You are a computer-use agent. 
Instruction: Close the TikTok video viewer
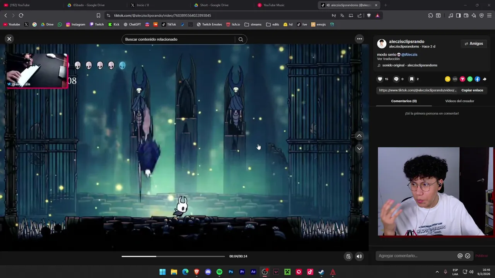pos(9,39)
